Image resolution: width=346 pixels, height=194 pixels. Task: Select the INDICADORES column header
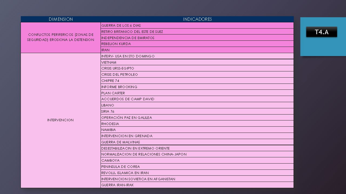click(x=197, y=19)
